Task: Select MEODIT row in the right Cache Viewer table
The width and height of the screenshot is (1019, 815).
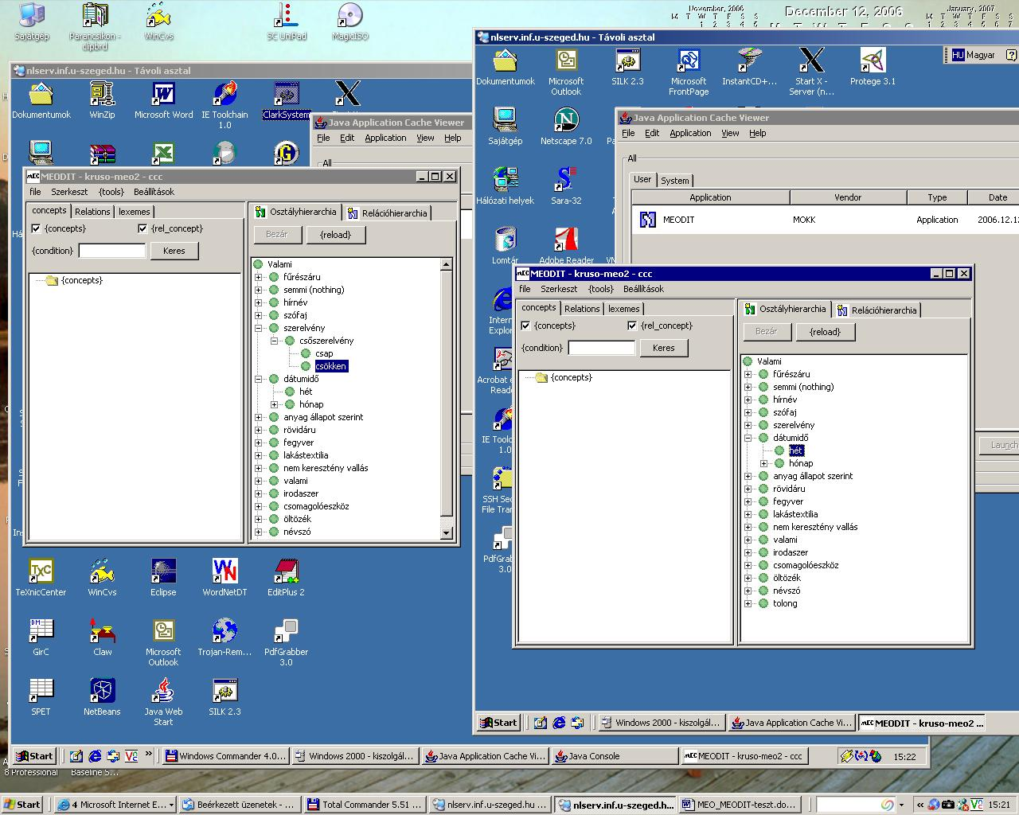Action: coord(824,220)
